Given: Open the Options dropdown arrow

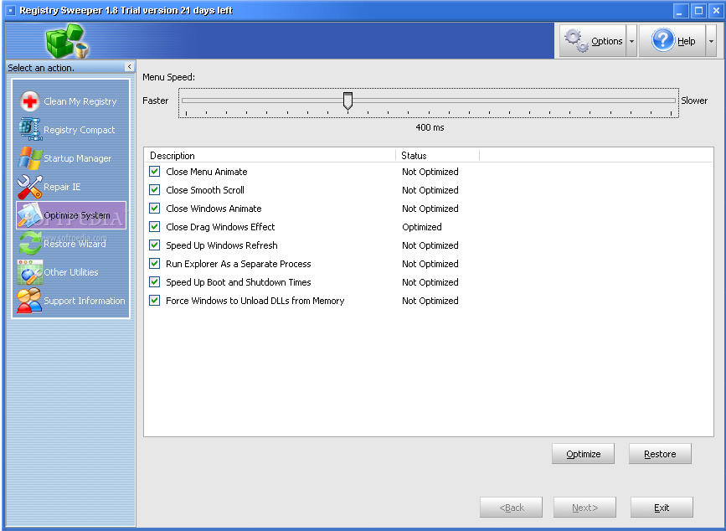Looking at the screenshot, I should pos(631,41).
